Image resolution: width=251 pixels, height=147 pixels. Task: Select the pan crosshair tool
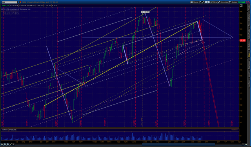pyautogui.click(x=2, y=144)
